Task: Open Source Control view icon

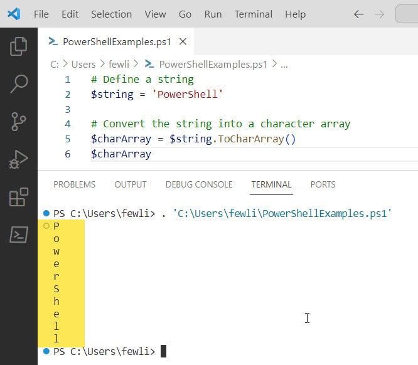Action: (19, 122)
